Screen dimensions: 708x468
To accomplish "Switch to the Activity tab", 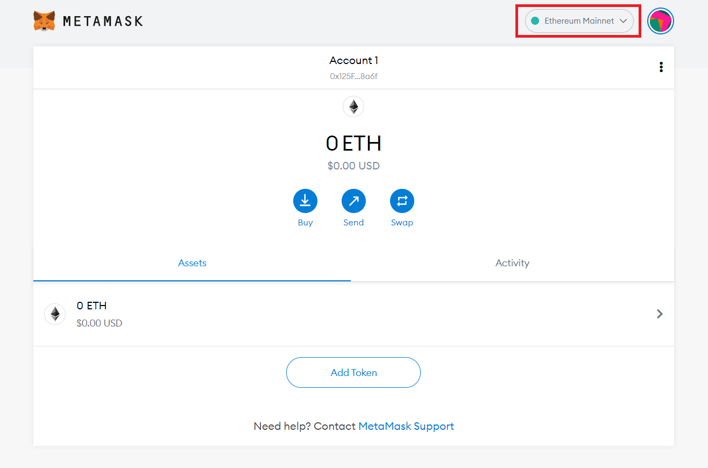I will [512, 263].
